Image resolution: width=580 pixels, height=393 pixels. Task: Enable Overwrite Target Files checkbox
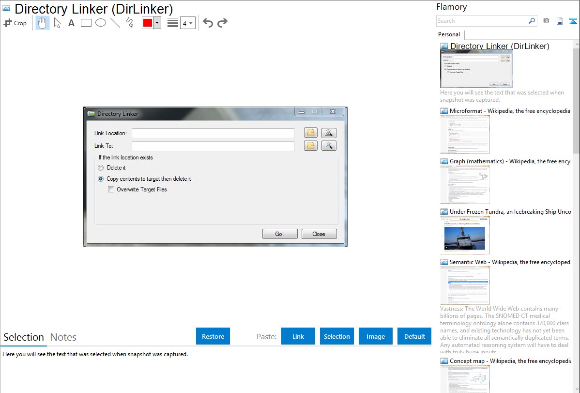[111, 189]
